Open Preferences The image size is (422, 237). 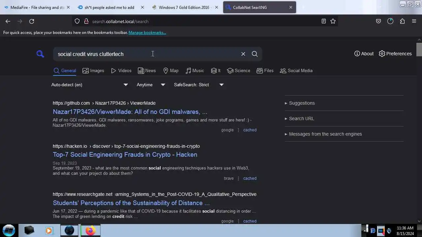click(x=395, y=54)
